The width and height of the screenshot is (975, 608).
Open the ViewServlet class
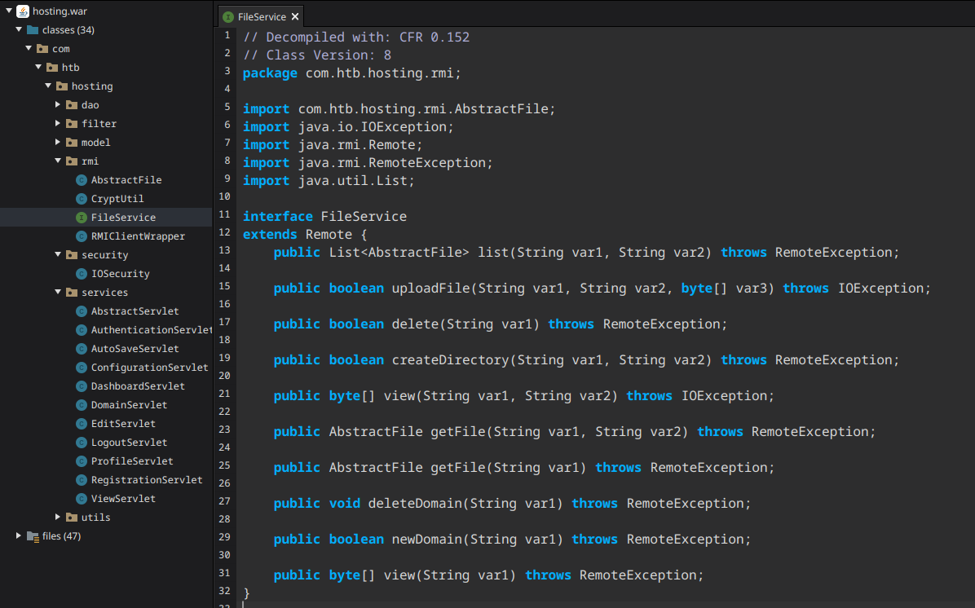(x=123, y=499)
